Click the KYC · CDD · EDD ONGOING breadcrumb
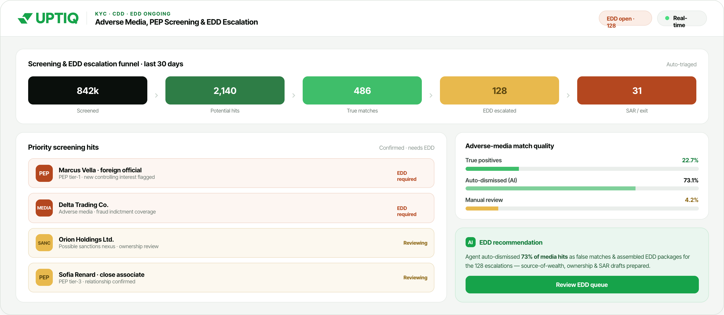 click(133, 14)
